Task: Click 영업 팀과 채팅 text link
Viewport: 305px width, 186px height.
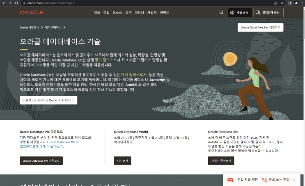Action: pos(248,179)
